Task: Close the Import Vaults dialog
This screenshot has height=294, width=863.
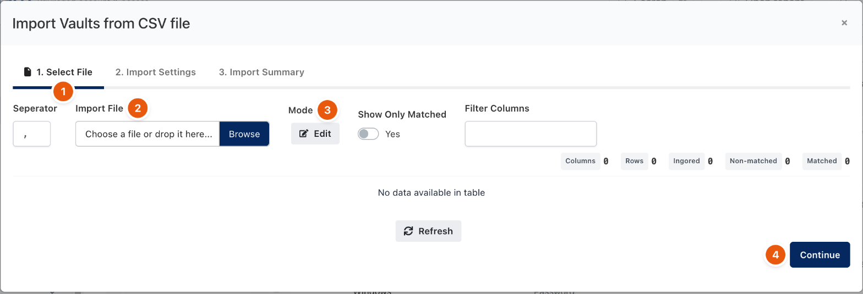Action: click(844, 23)
